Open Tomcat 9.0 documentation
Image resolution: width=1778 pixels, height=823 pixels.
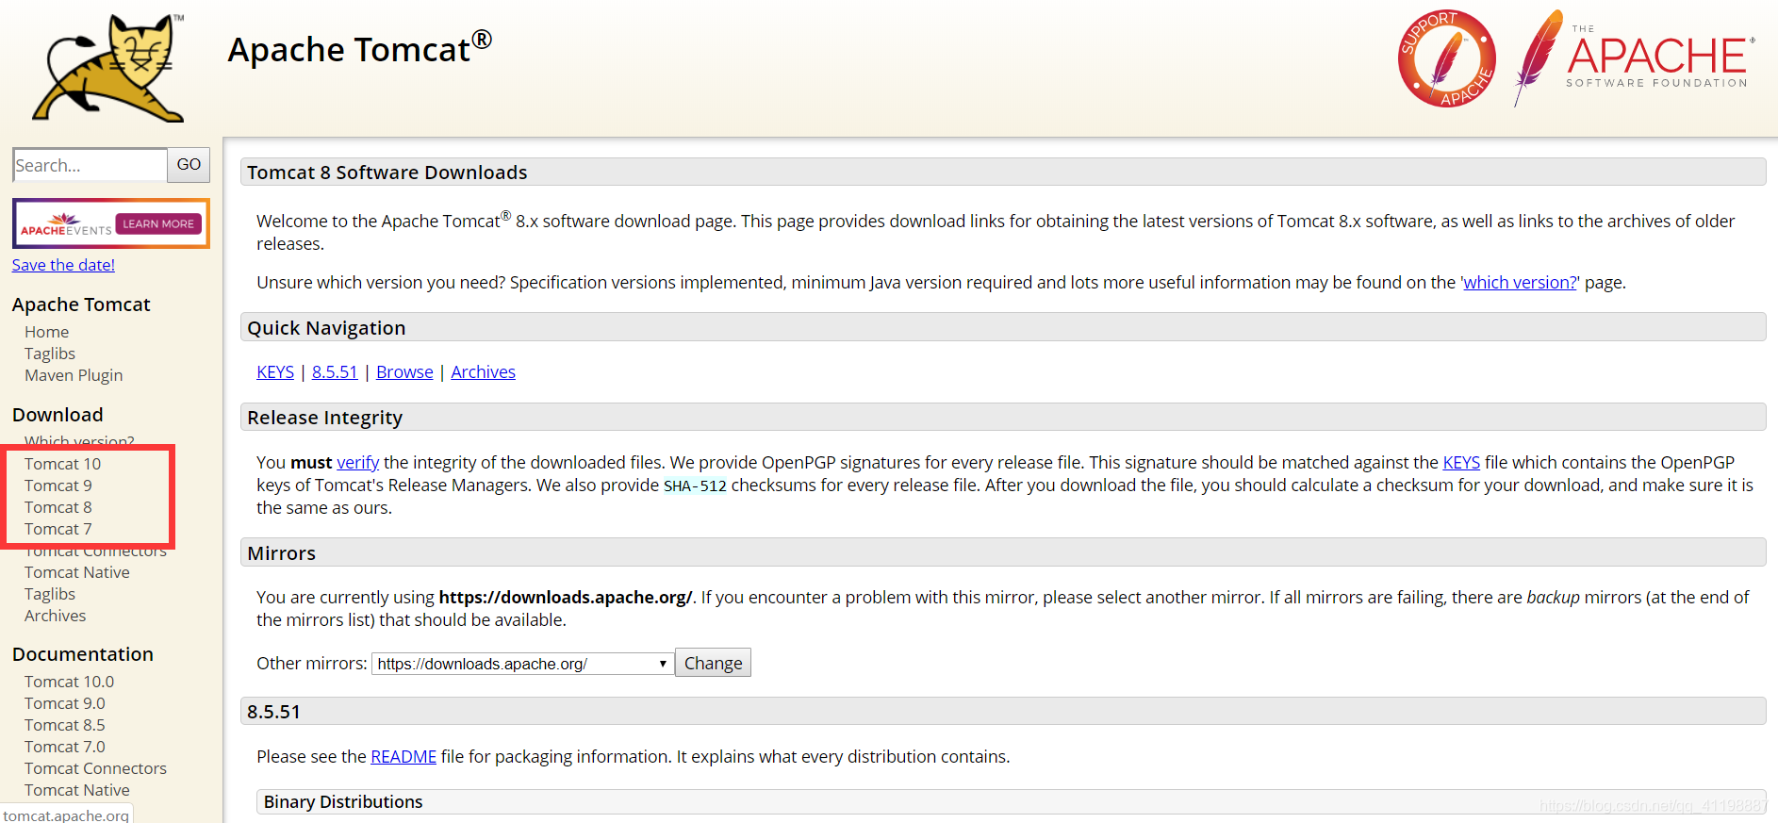(x=65, y=703)
